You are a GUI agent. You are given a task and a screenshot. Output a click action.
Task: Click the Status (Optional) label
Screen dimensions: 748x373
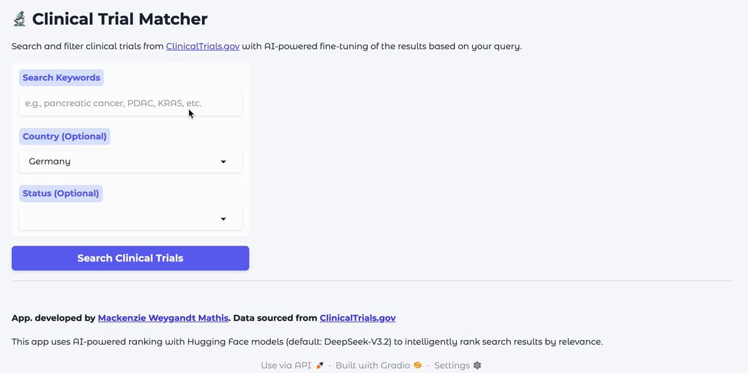click(61, 193)
